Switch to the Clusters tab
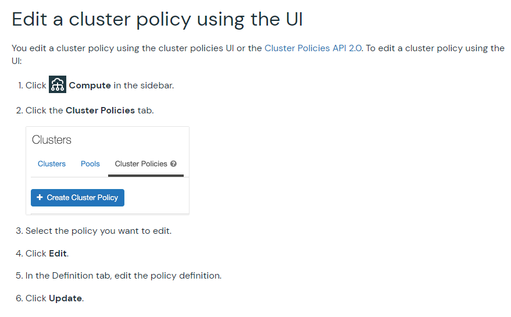Screen dimensions: 511x317 pos(52,164)
